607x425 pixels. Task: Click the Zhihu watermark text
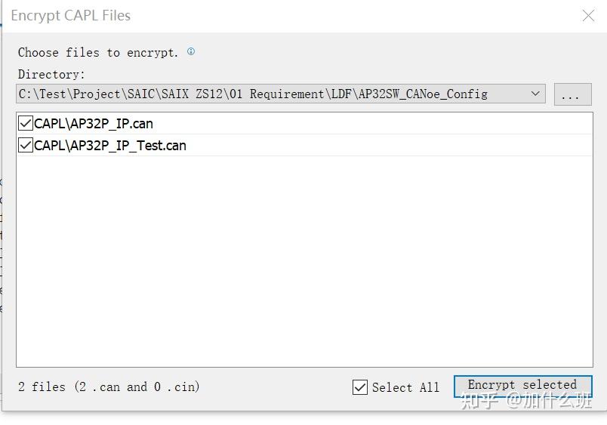pyautogui.click(x=526, y=400)
